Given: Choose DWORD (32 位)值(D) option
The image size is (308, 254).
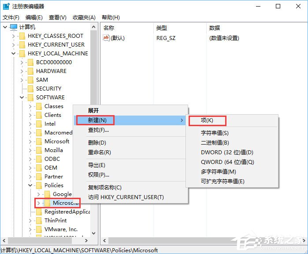Looking at the screenshot, I should [232, 152].
